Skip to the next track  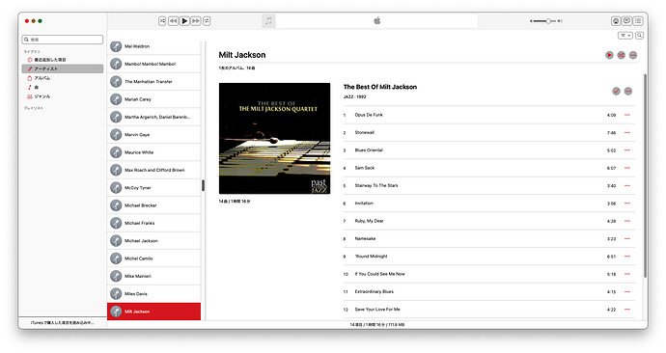point(195,21)
